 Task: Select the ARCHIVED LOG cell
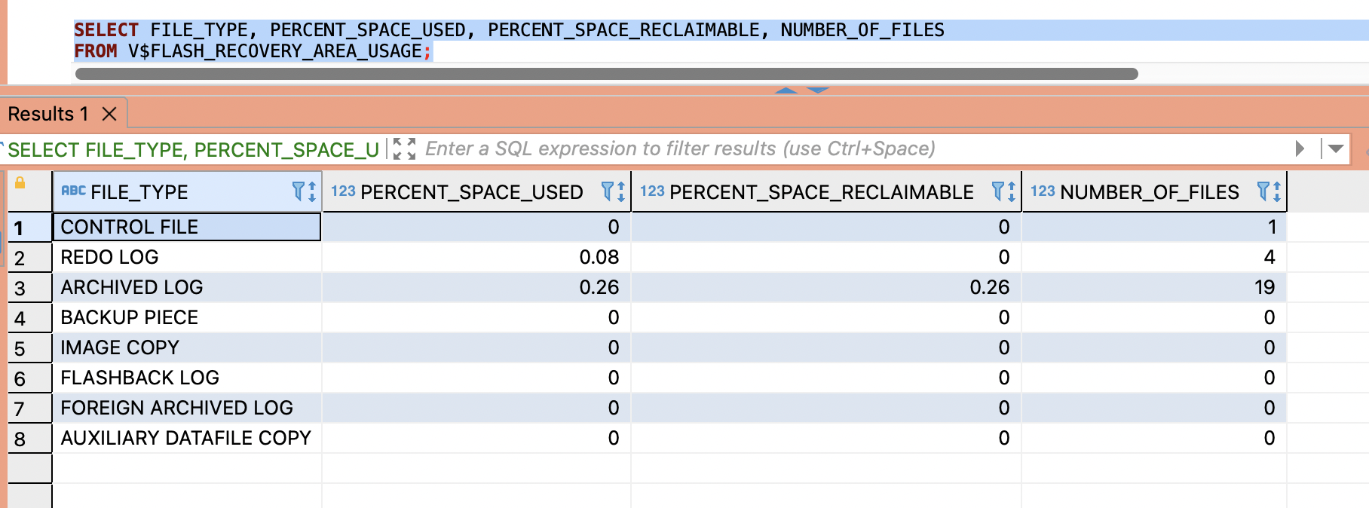pos(132,287)
